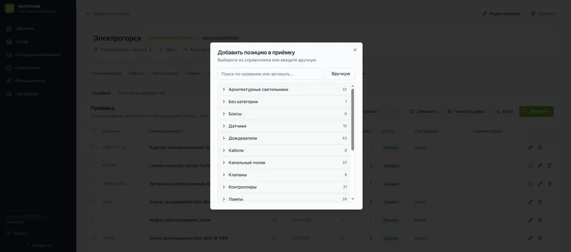Close the add position dialog
Viewport: 571px width, 252px height.
click(x=355, y=50)
